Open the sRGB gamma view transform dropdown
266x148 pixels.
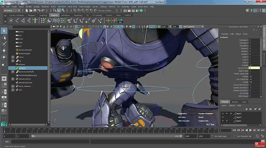(193, 27)
